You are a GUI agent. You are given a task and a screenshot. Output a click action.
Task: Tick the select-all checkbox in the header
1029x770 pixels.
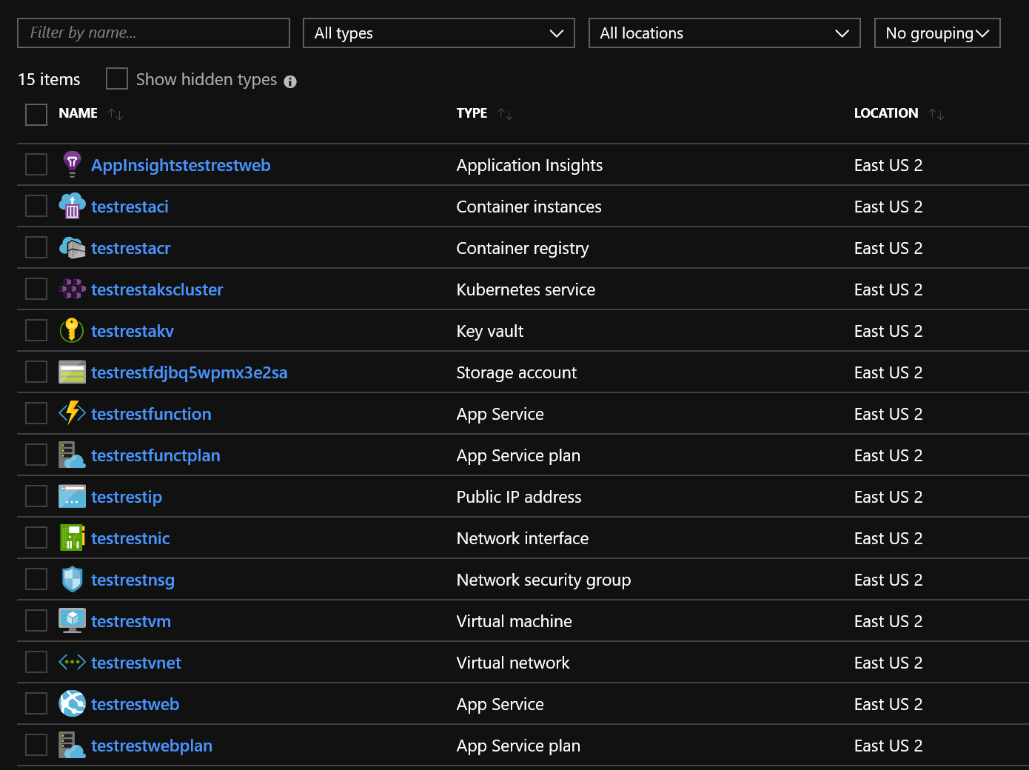pyautogui.click(x=36, y=114)
